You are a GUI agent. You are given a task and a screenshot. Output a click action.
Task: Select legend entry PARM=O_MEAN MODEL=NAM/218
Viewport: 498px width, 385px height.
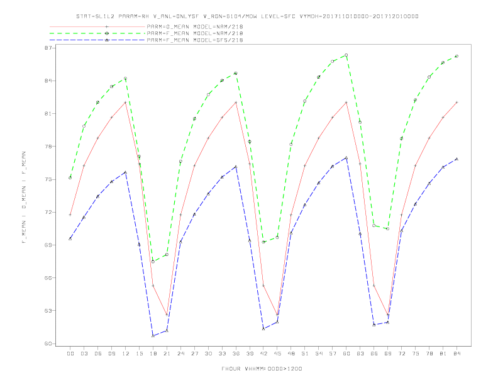195,26
